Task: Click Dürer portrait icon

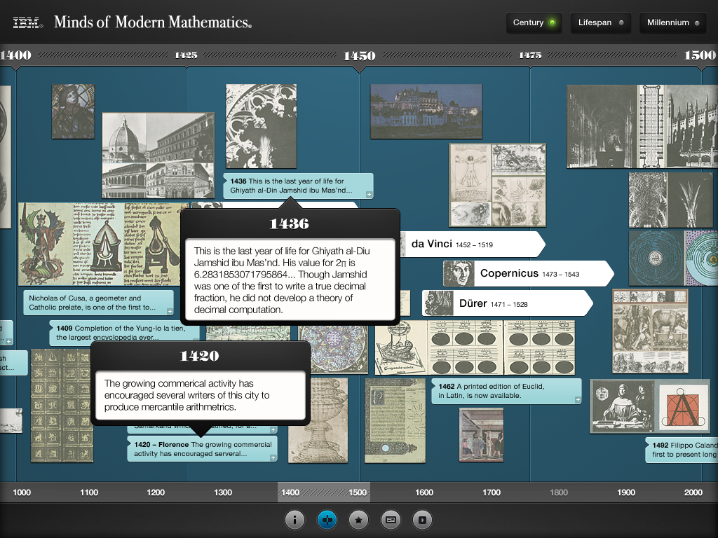Action: click(x=438, y=303)
